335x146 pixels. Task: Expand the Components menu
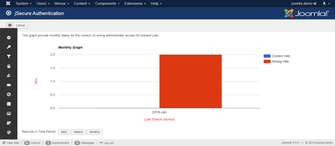[107, 4]
